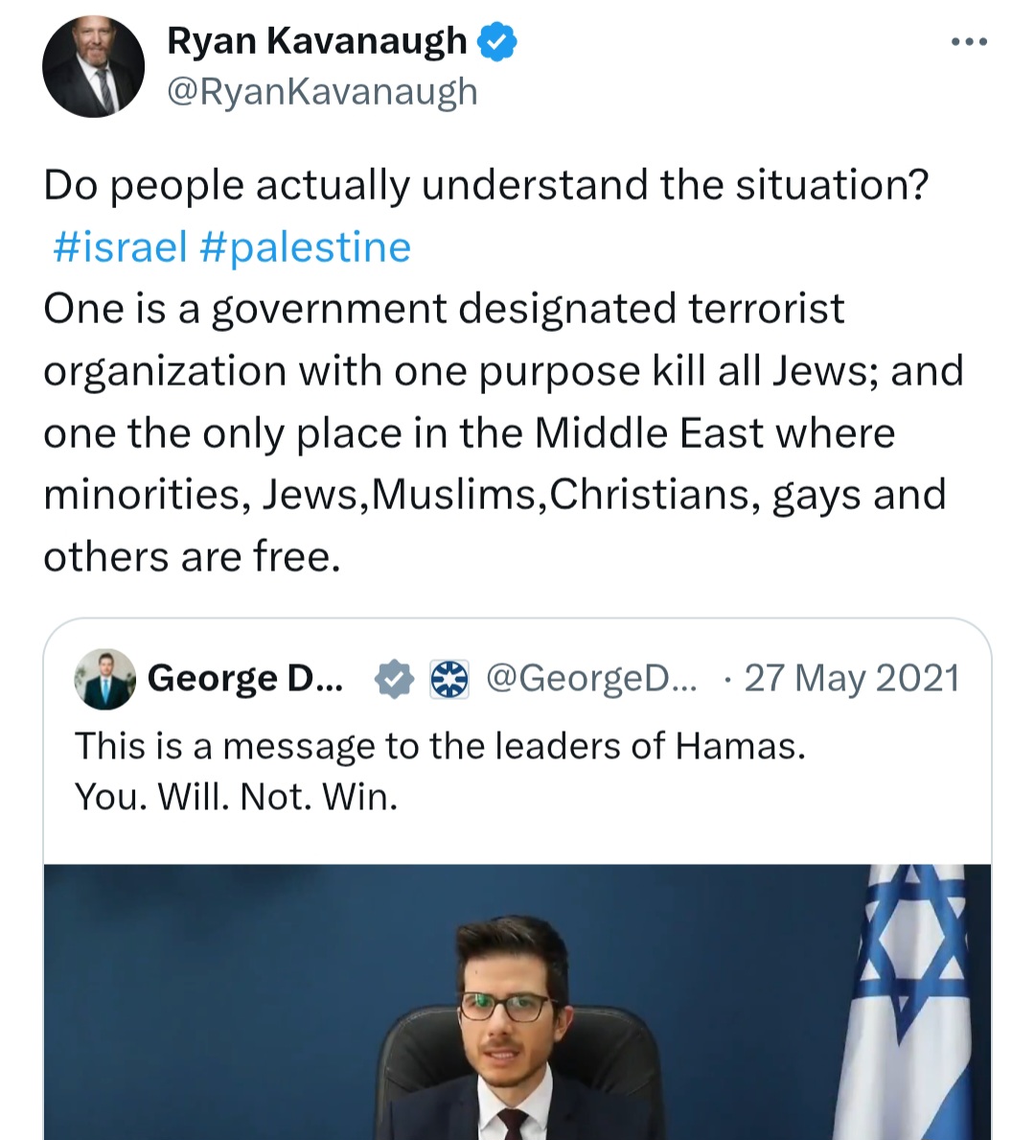
Task: Open the #israel hashtag
Action: pos(120,247)
